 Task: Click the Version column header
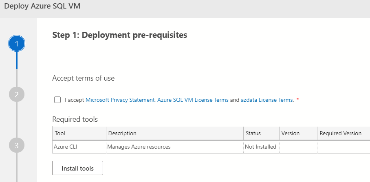click(x=290, y=133)
